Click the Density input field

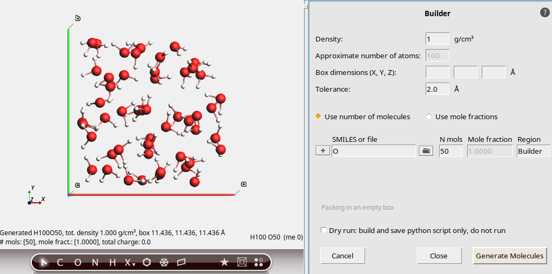point(437,39)
